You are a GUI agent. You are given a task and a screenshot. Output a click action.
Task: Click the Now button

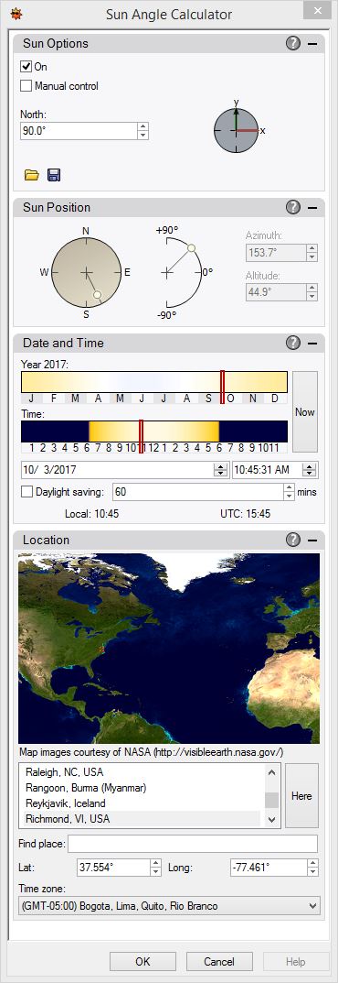pos(305,412)
